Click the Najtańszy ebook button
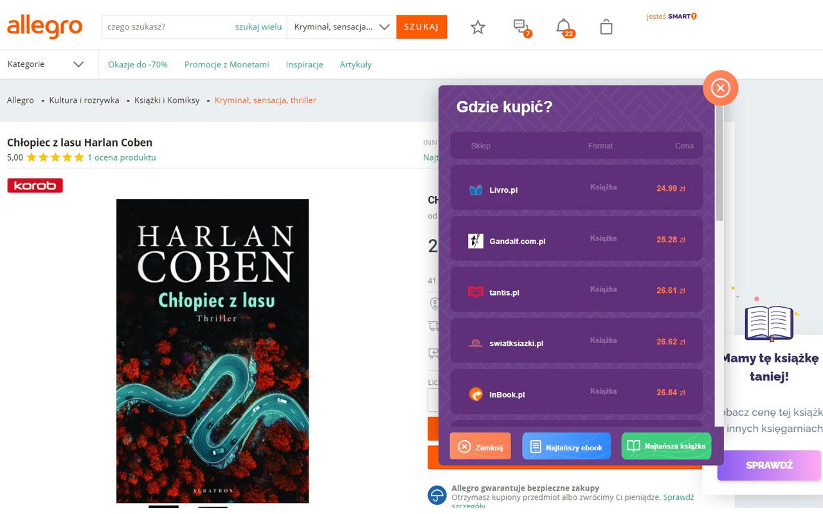 coord(566,447)
